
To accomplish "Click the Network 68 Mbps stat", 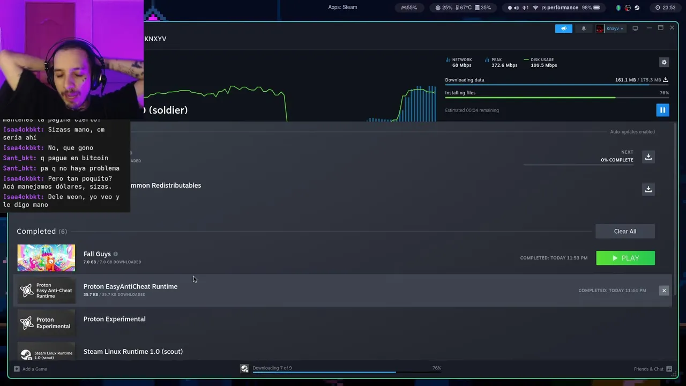I will (x=458, y=63).
